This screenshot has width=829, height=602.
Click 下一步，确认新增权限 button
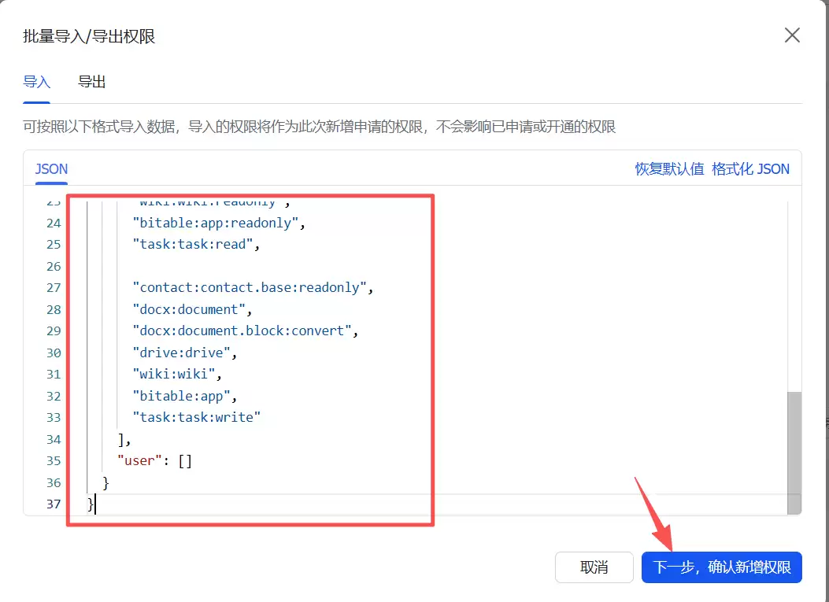pyautogui.click(x=721, y=567)
